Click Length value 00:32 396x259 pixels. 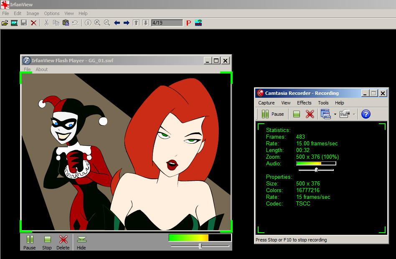(303, 150)
